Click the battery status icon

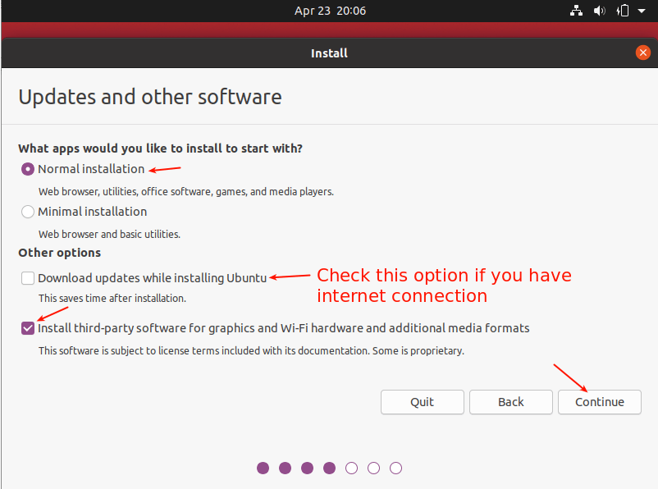(623, 11)
